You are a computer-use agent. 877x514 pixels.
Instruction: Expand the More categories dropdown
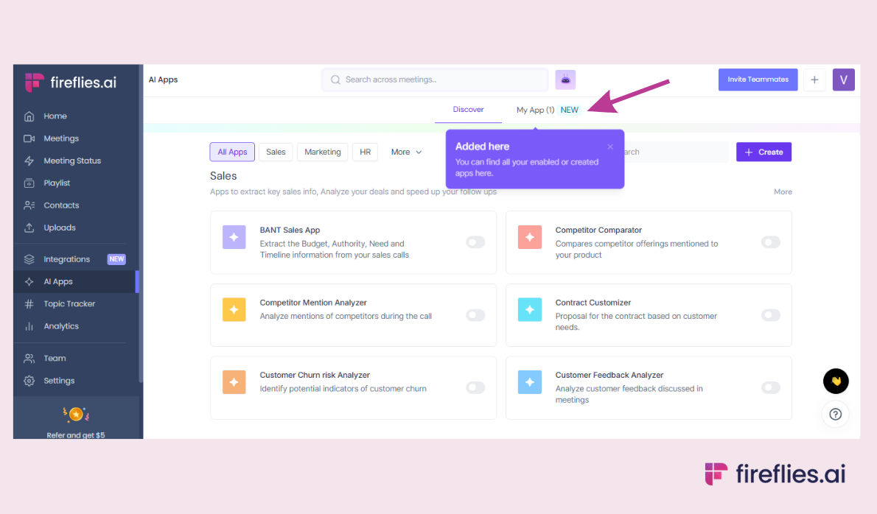(x=406, y=152)
